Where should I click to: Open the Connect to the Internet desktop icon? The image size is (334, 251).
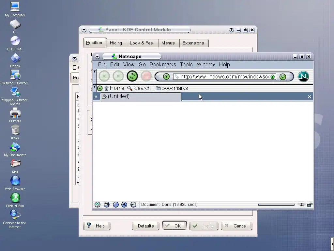(15, 219)
